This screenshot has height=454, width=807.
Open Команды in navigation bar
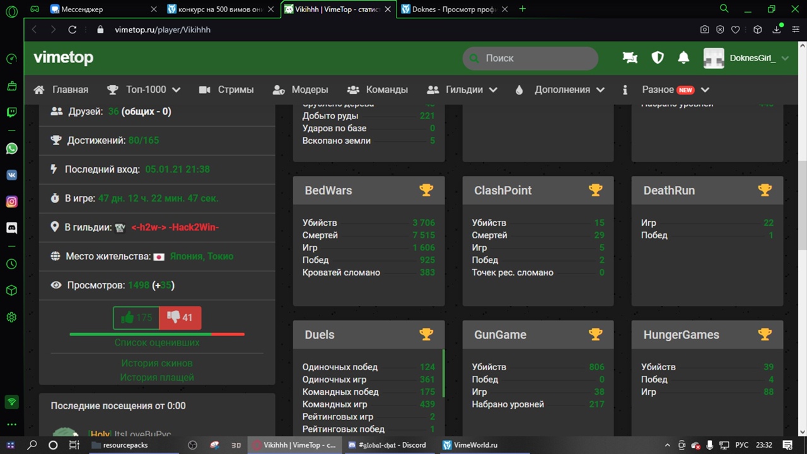[x=378, y=90]
